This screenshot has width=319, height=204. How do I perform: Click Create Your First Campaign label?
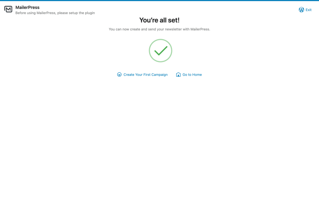145,74
